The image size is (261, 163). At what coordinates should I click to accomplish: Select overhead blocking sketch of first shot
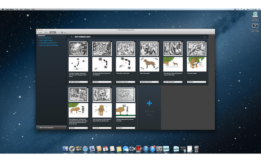click(78, 64)
